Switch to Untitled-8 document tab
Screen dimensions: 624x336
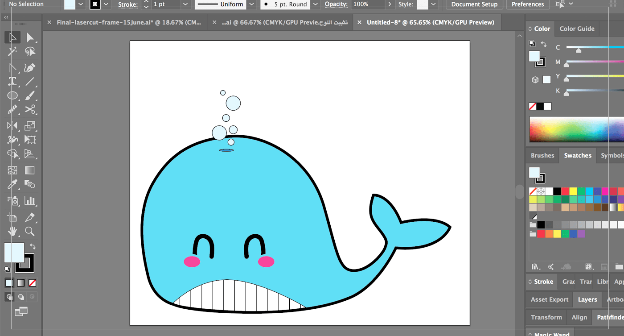(430, 22)
